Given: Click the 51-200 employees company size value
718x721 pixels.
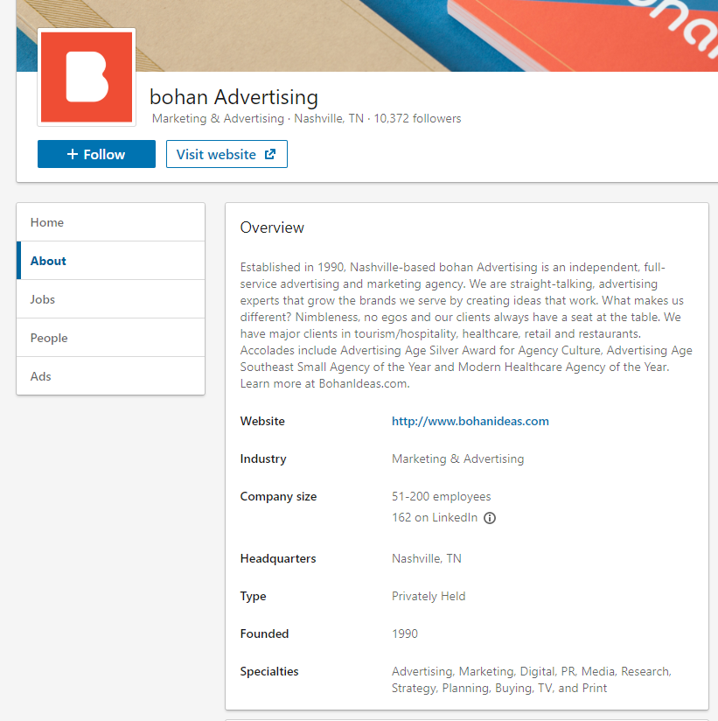Looking at the screenshot, I should [x=441, y=496].
